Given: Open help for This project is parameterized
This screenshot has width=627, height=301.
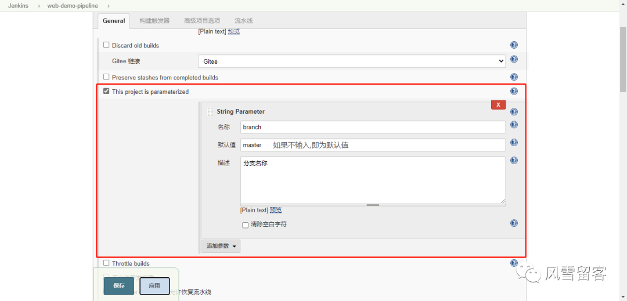Looking at the screenshot, I should point(514,91).
